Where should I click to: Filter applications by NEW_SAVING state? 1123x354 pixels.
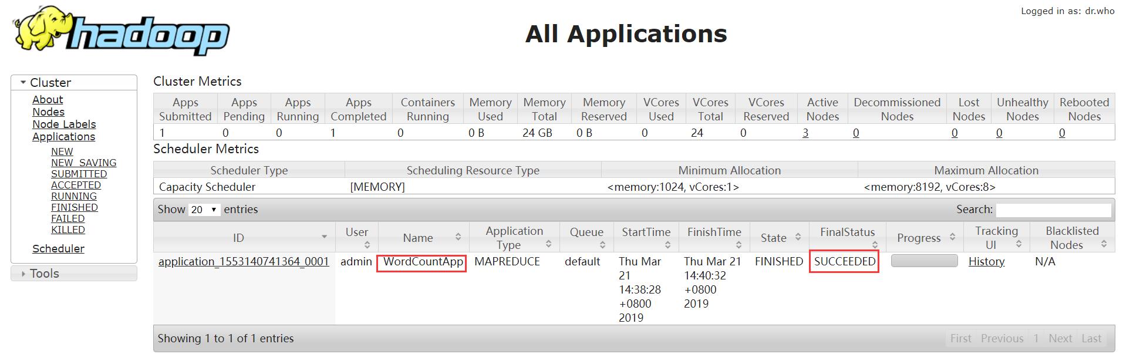(x=83, y=163)
